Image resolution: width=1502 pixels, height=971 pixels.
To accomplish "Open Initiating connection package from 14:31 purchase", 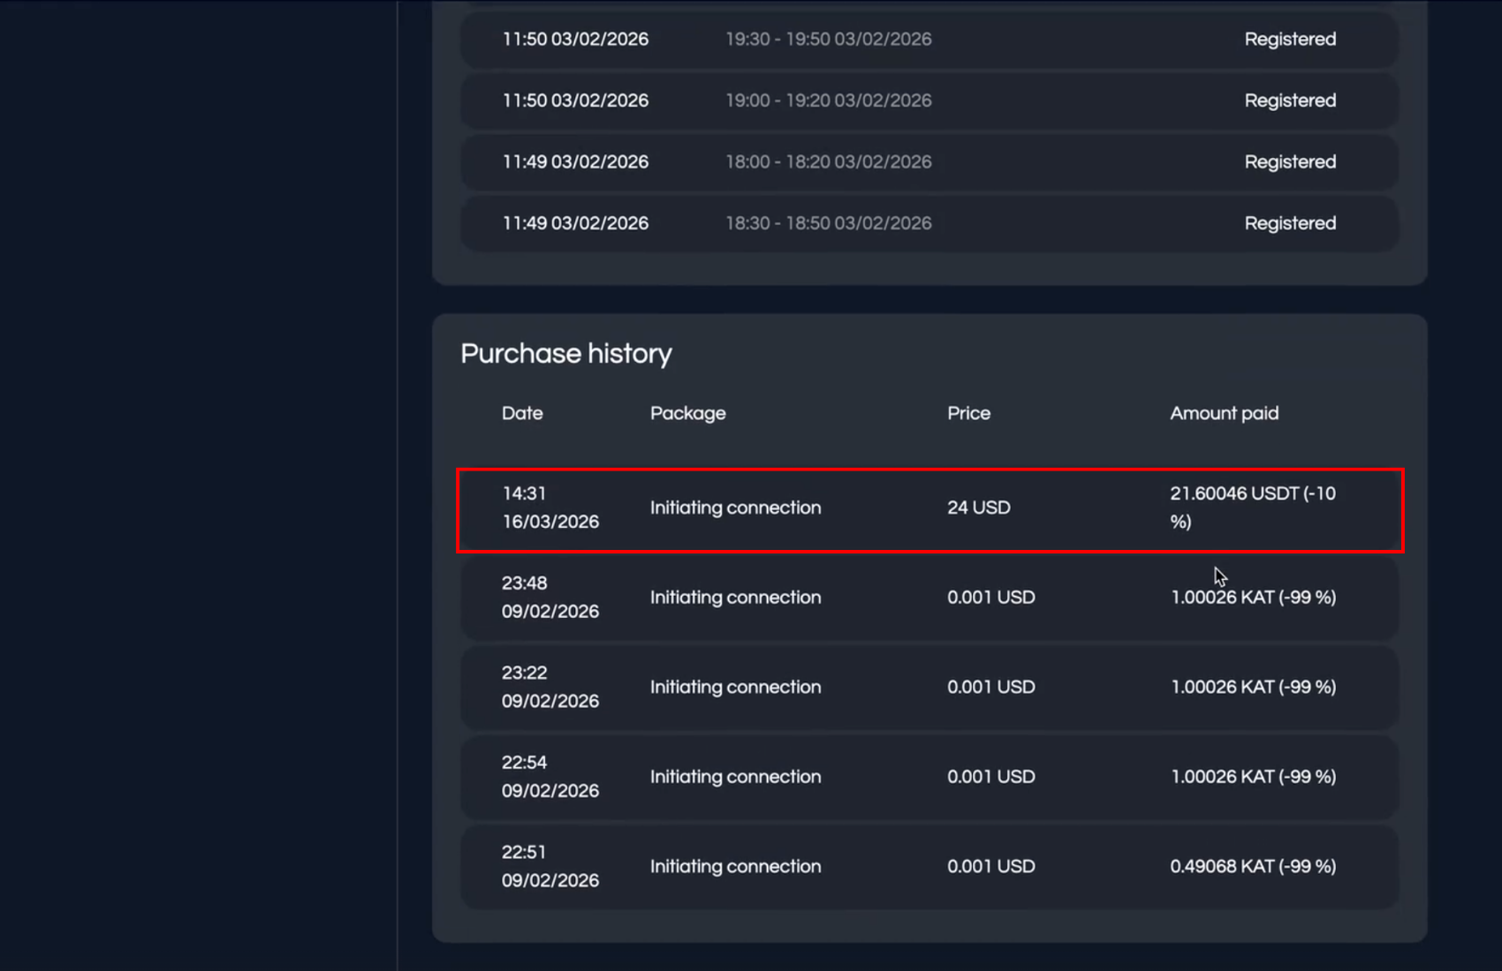I will click(x=735, y=508).
